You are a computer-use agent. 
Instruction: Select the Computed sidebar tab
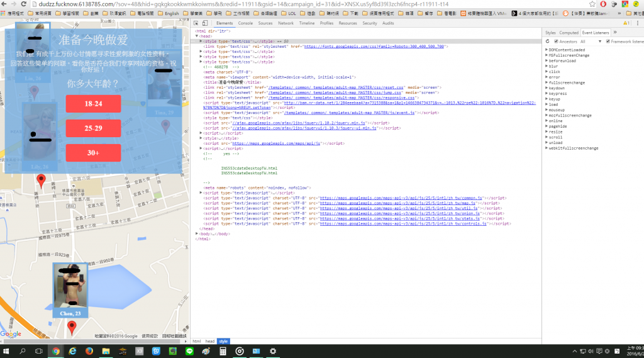569,33
